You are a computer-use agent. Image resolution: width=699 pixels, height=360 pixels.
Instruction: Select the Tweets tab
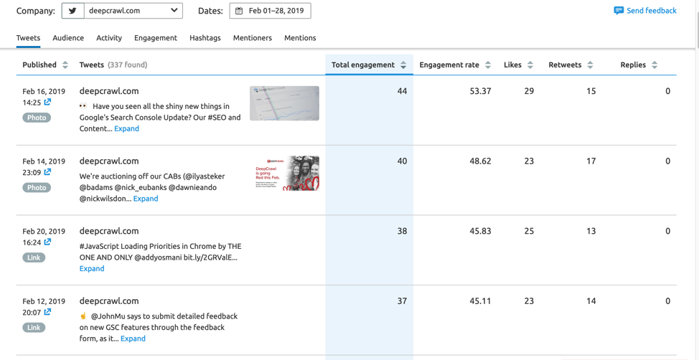pos(28,38)
